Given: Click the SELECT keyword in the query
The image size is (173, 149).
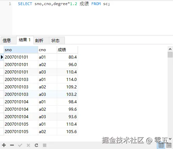Looking at the screenshot, I should click(25, 4).
